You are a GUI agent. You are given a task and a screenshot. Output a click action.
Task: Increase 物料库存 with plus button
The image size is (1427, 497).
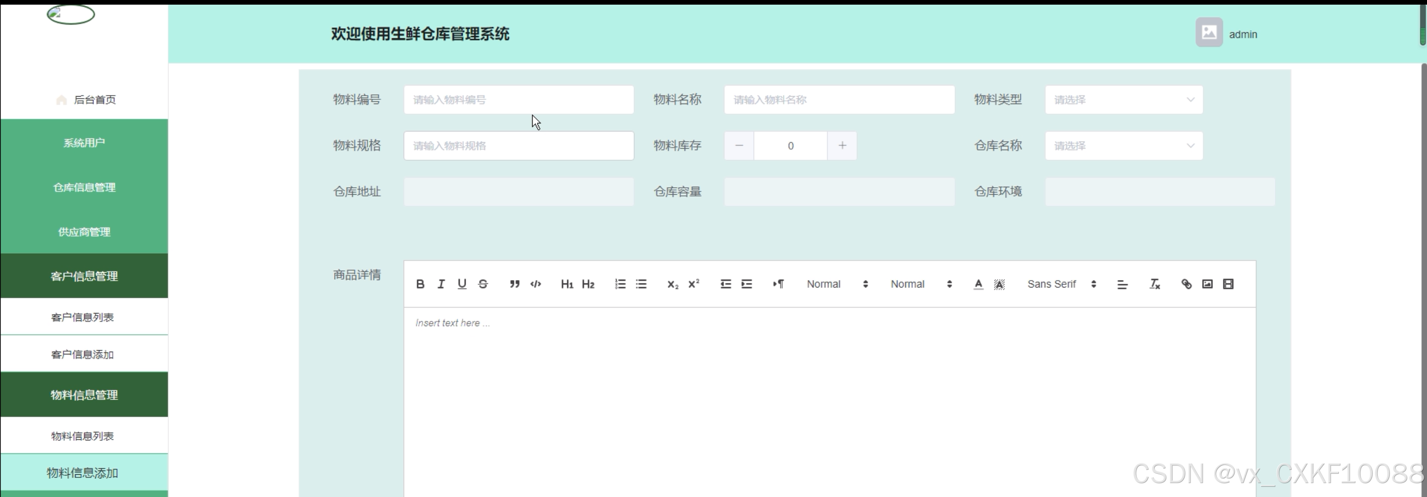coord(842,145)
